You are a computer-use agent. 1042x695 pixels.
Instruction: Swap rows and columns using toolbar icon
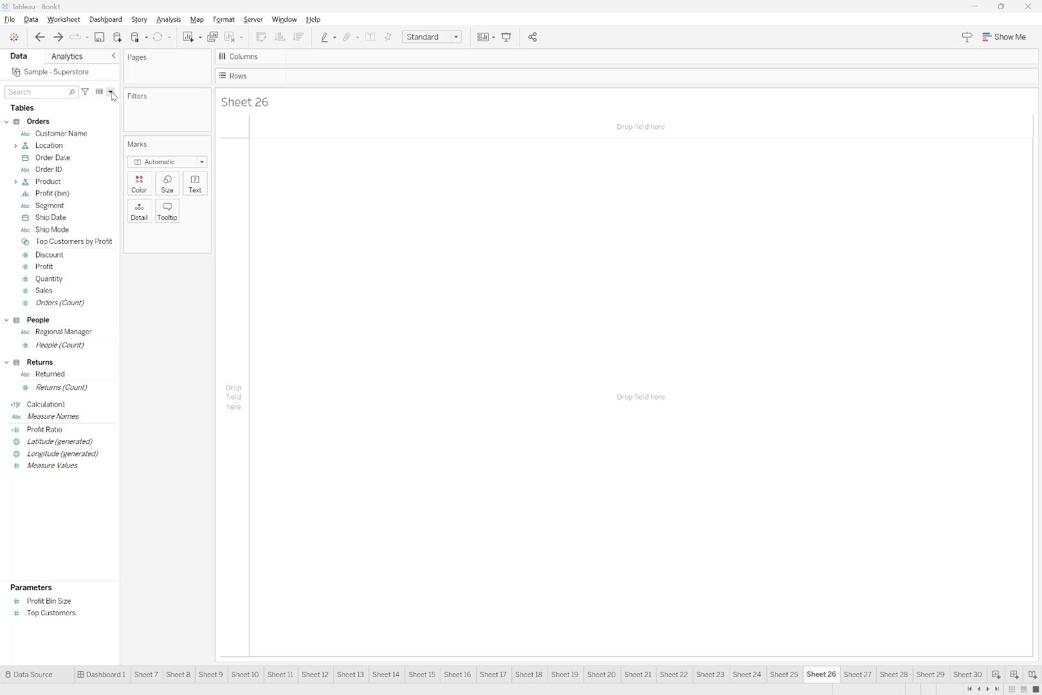(x=261, y=37)
